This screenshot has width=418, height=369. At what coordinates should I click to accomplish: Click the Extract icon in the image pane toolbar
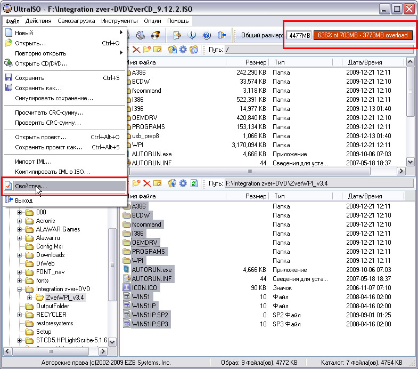point(172,50)
